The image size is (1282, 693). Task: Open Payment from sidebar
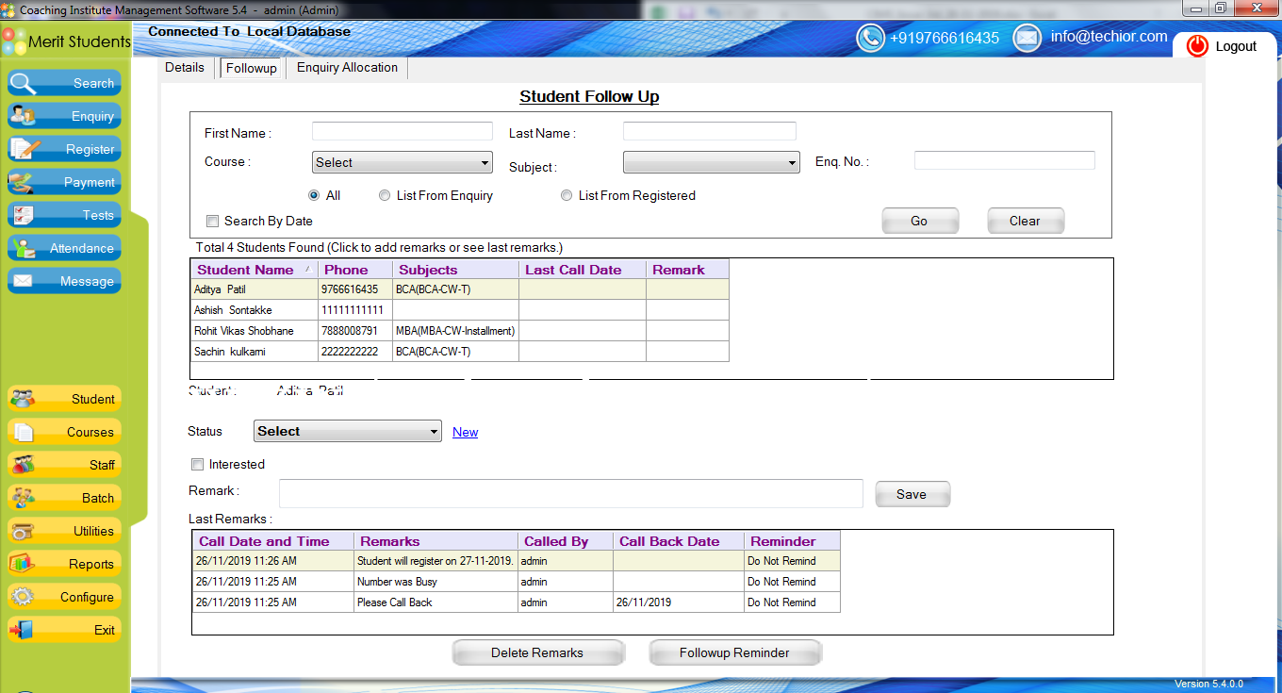65,182
